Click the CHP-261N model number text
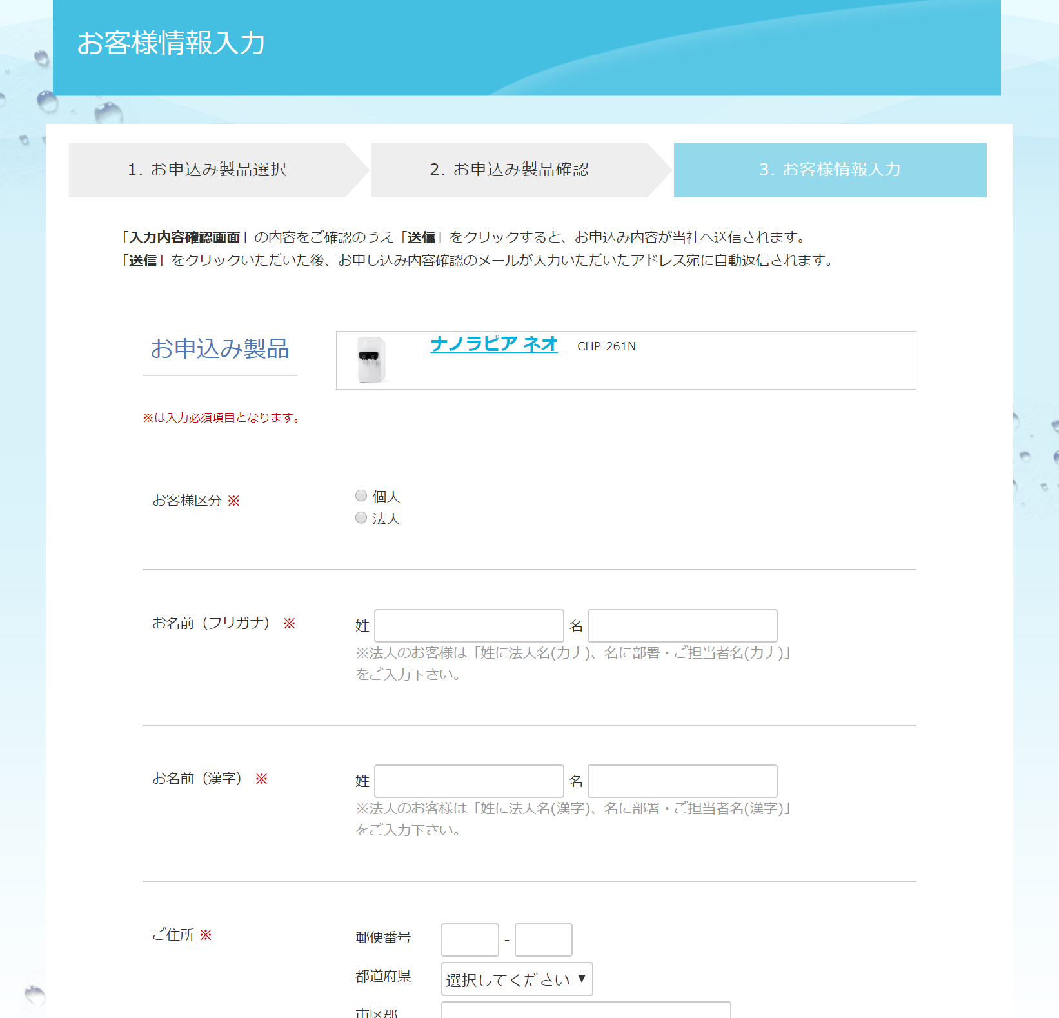This screenshot has width=1059, height=1018. (x=606, y=346)
